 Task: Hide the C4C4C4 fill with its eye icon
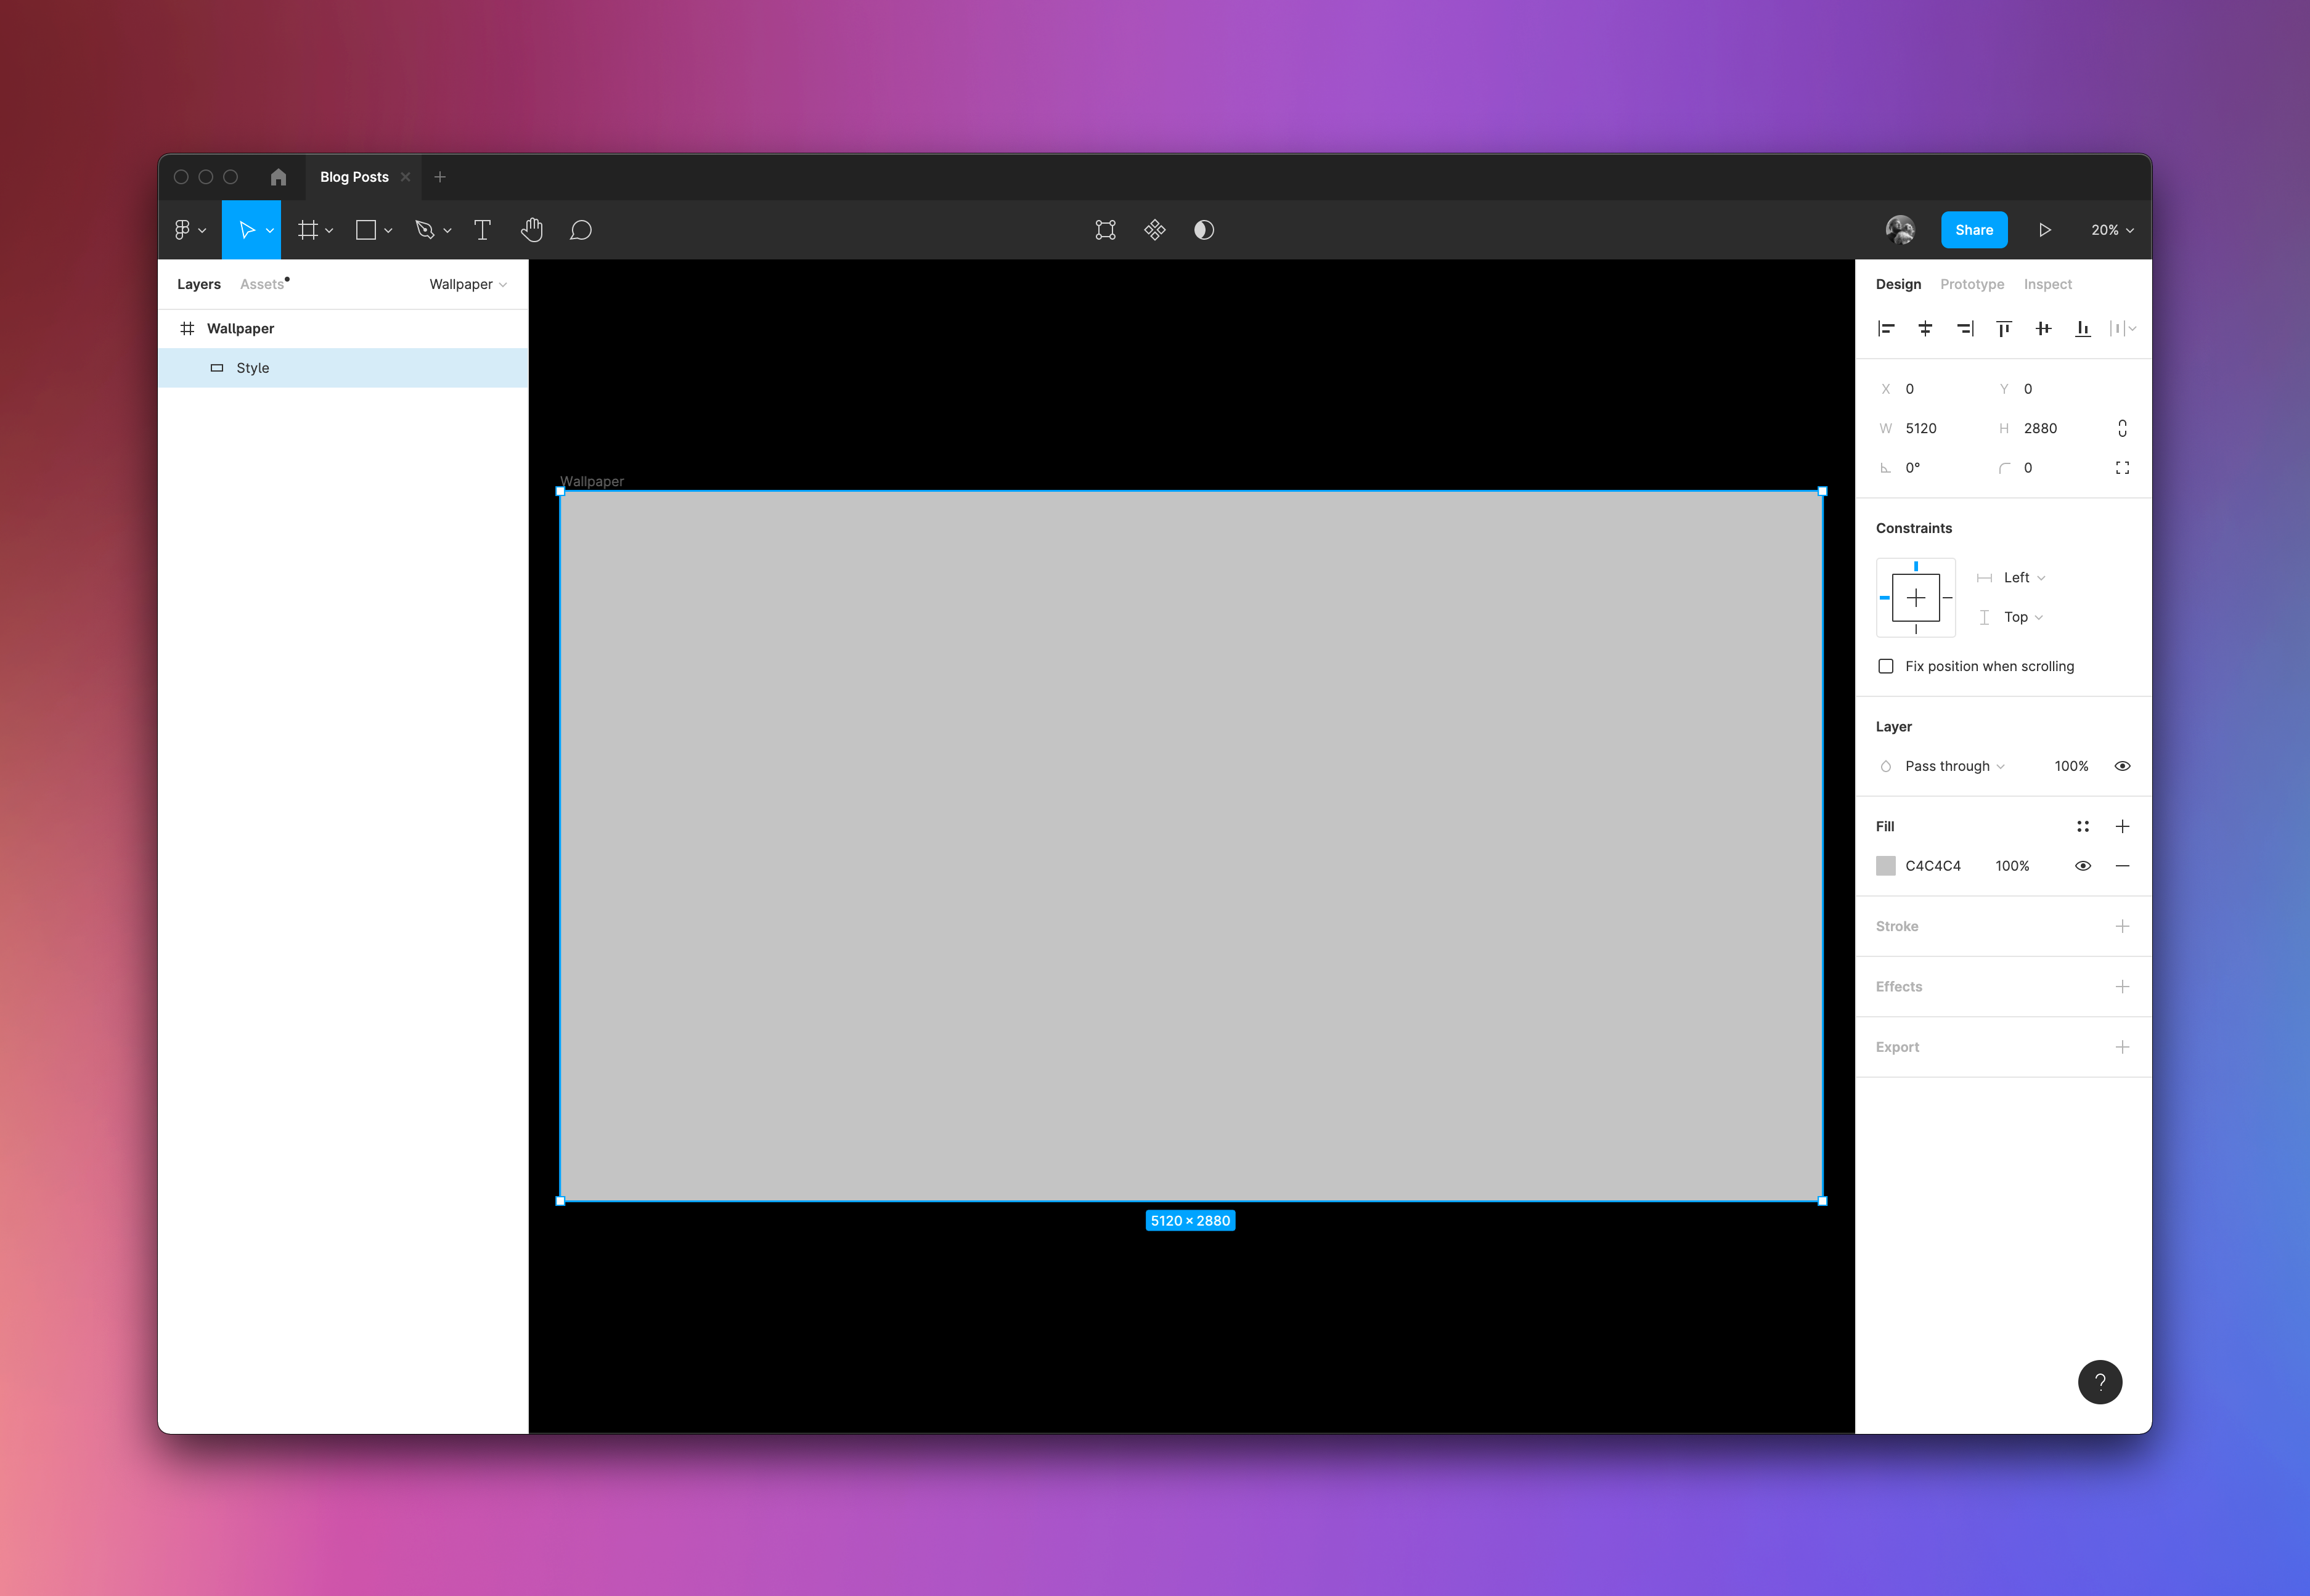click(x=2083, y=866)
